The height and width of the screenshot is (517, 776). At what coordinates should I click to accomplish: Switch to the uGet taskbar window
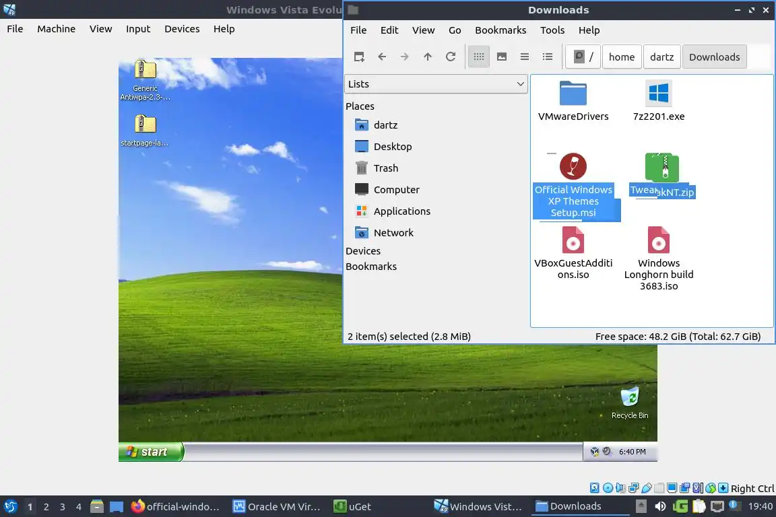click(x=352, y=507)
